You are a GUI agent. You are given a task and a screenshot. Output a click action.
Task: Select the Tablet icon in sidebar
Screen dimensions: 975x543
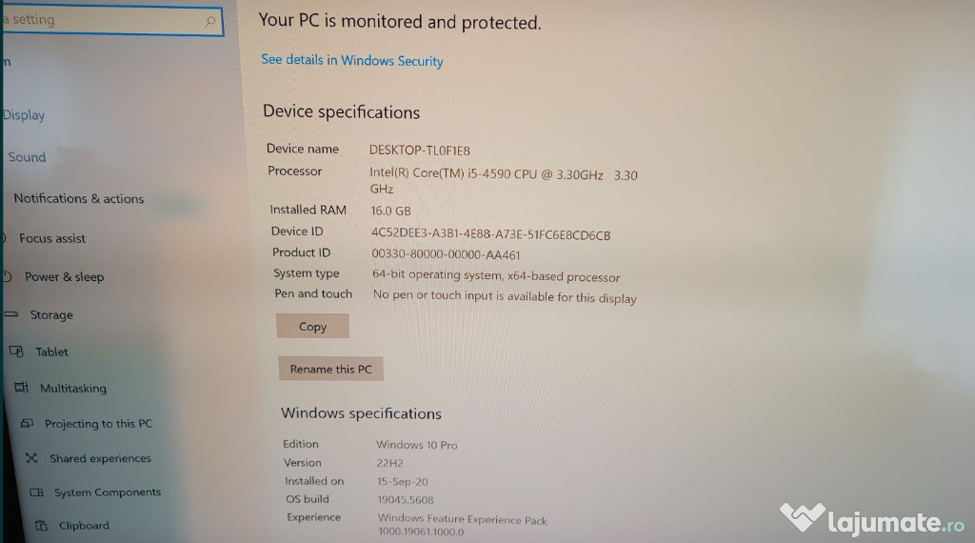pyautogui.click(x=16, y=352)
